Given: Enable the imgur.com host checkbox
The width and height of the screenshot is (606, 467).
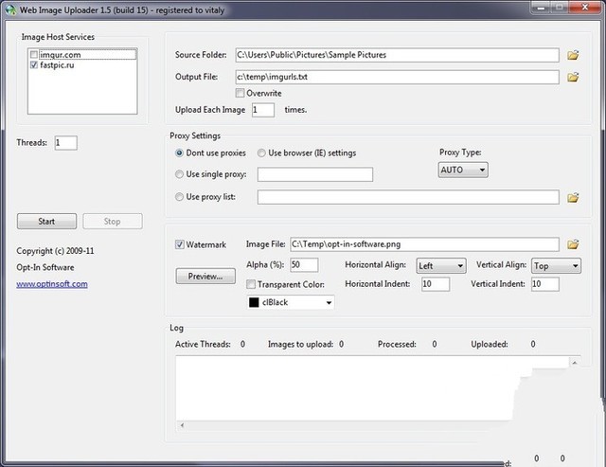Looking at the screenshot, I should click(35, 55).
